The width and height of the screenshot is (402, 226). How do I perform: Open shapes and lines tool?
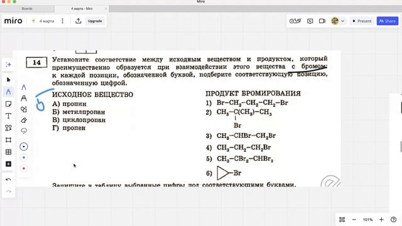[8, 128]
